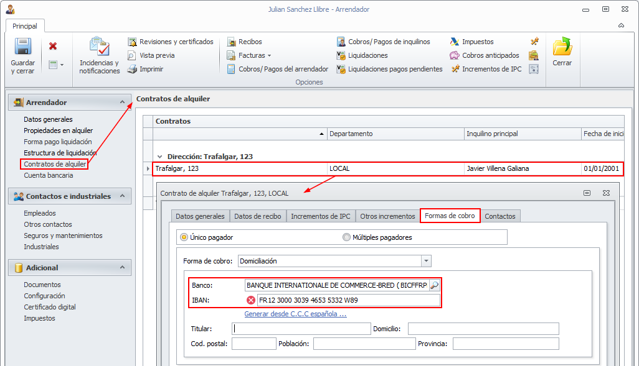Switch to the Contactos tab
This screenshot has width=639, height=366.
point(500,216)
